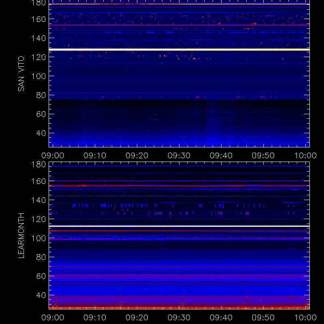This screenshot has width=324, height=324.
Task: Click the 10:00 time label under San Vito plot
Action: [305, 156]
